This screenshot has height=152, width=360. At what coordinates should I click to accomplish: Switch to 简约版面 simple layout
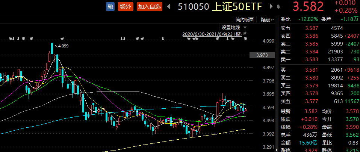tap(245, 19)
